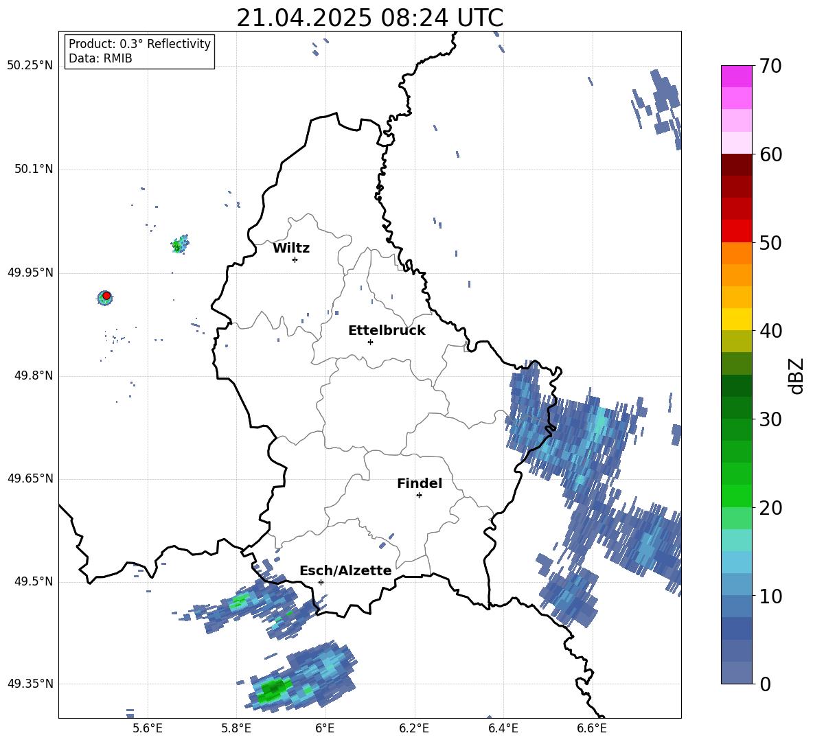
Task: Click the Findel station label
Action: (x=420, y=483)
